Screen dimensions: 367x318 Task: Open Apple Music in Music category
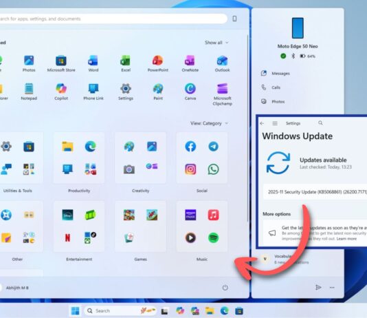213,215
